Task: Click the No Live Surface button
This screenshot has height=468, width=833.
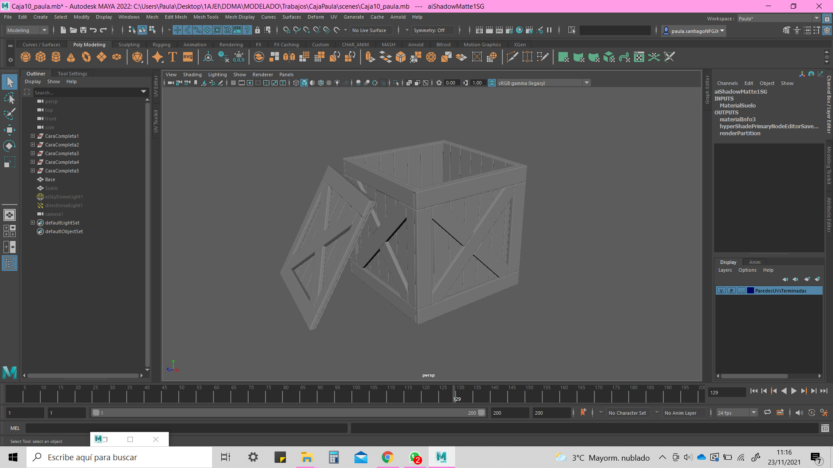Action: 371,30
